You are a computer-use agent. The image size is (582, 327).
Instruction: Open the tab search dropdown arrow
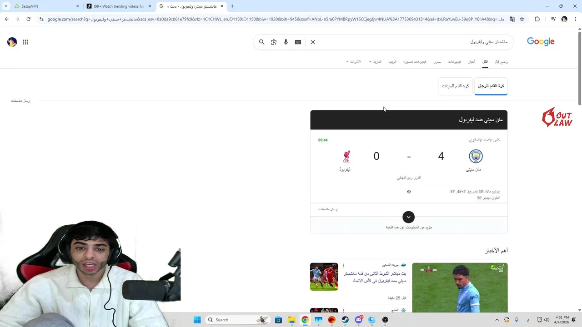click(x=6, y=6)
